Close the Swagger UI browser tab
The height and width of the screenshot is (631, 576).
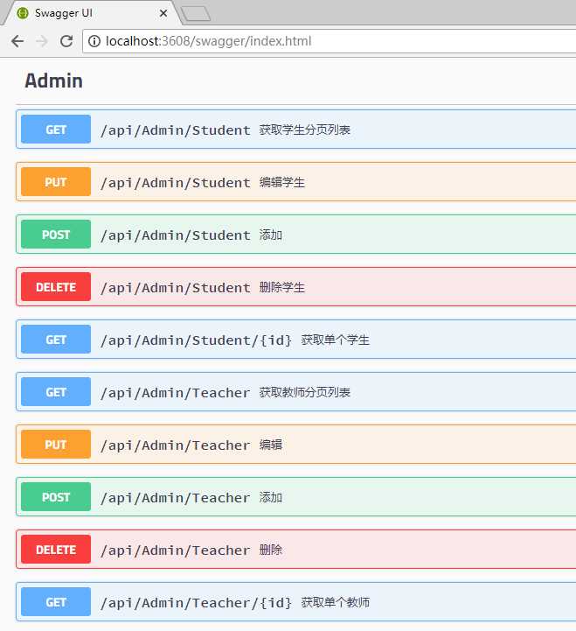[x=163, y=13]
